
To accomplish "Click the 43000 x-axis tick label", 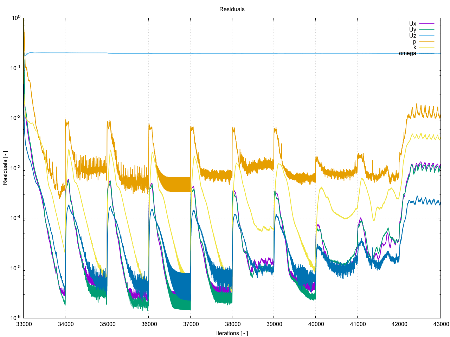I will point(440,324).
